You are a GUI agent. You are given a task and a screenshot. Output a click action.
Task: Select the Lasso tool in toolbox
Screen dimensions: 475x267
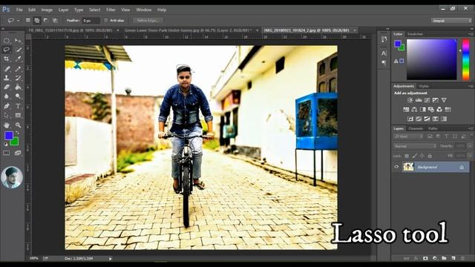[x=7, y=50]
